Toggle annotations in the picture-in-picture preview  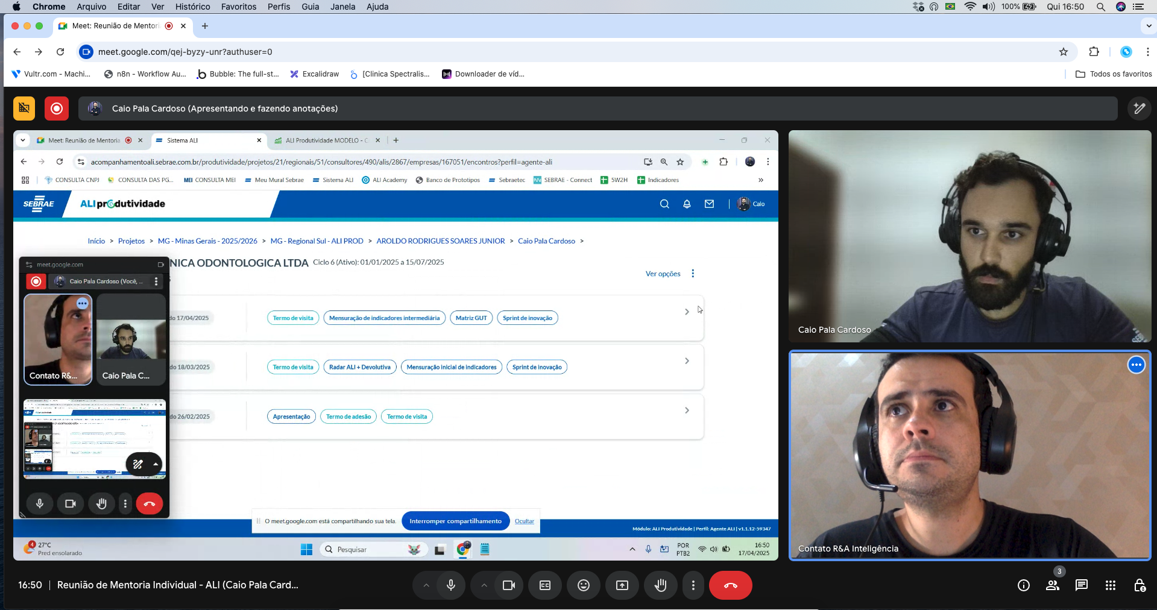pos(138,464)
